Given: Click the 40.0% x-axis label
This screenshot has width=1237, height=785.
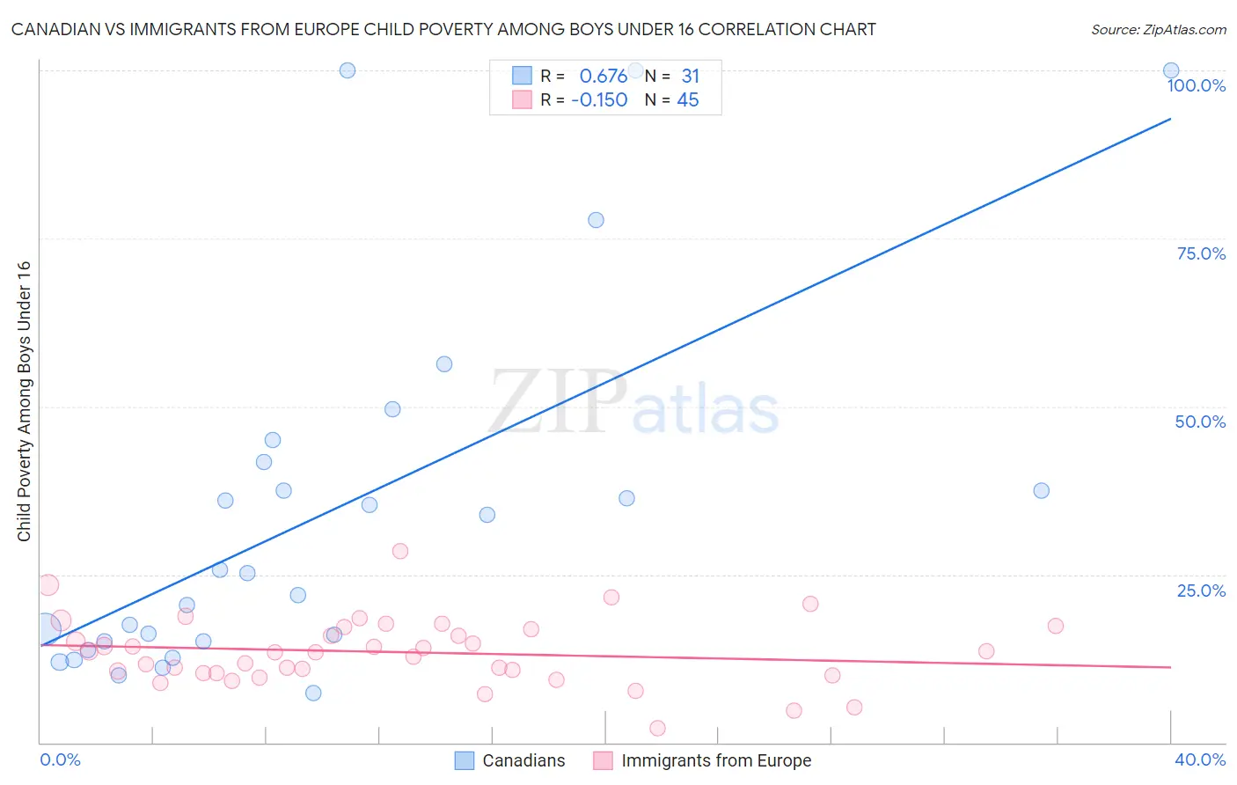Looking at the screenshot, I should point(1200,759).
